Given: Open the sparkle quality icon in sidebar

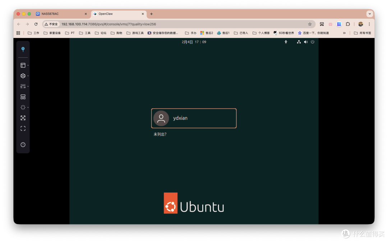Looking at the screenshot, I should [x=23, y=108].
